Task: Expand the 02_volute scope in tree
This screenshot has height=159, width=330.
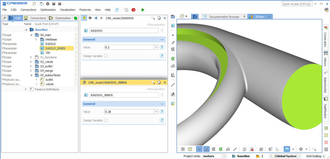Action: (x=31, y=62)
